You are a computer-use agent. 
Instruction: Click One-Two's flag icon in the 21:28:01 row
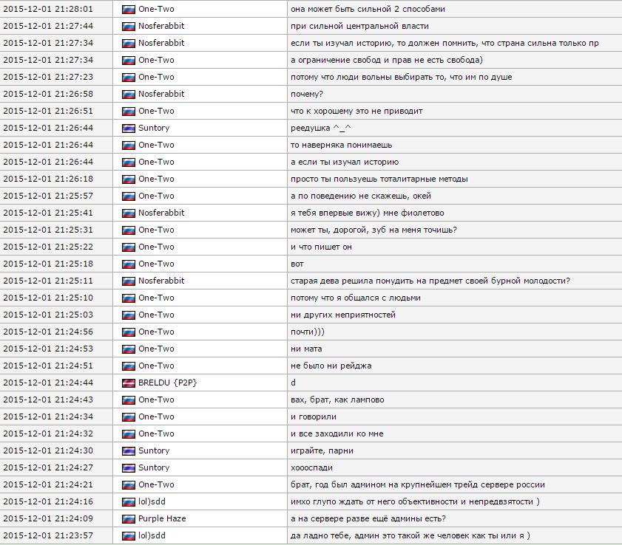pos(128,9)
